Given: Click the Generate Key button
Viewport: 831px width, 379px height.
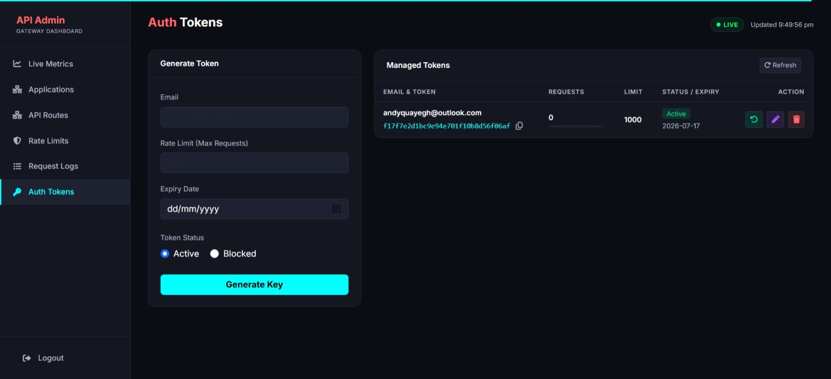Looking at the screenshot, I should coord(255,285).
